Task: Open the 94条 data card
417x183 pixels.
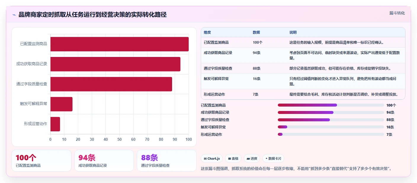Action: (104, 161)
